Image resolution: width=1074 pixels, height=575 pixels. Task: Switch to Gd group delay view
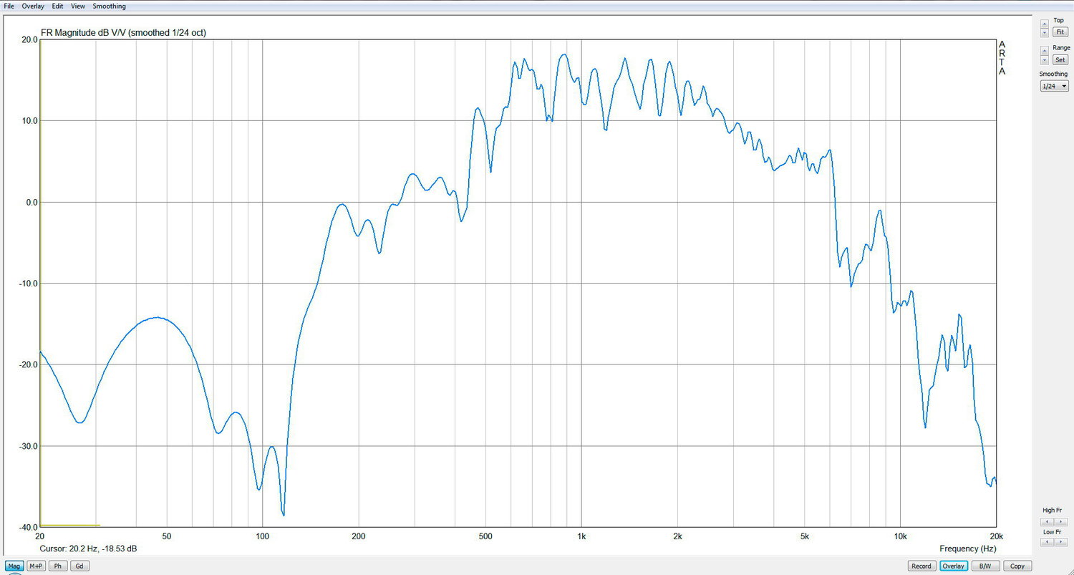click(x=79, y=566)
